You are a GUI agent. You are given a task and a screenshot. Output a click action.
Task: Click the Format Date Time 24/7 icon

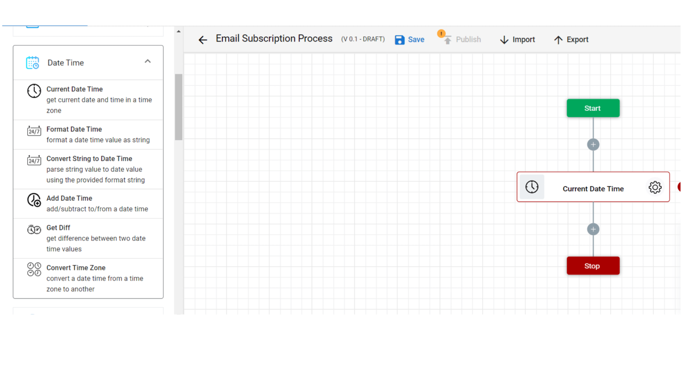34,131
